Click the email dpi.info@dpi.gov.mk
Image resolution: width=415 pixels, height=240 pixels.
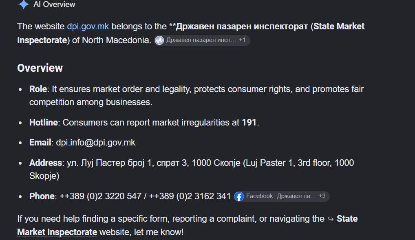tap(95, 143)
